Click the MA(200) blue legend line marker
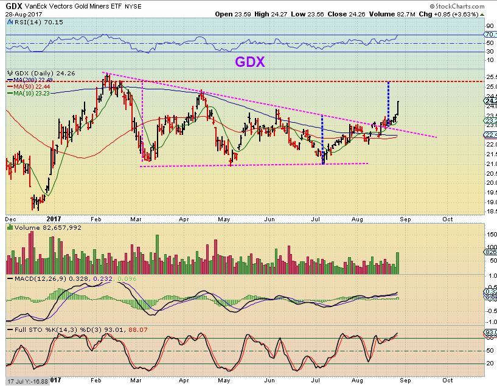This screenshot has height=386, width=497. (10, 80)
